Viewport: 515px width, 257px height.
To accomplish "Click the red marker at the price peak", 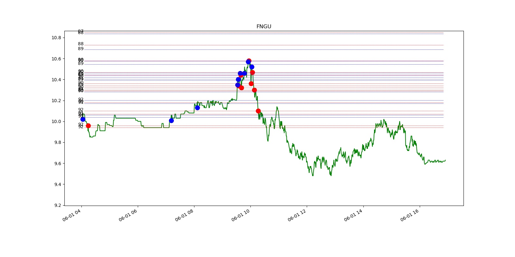I will click(249, 61).
